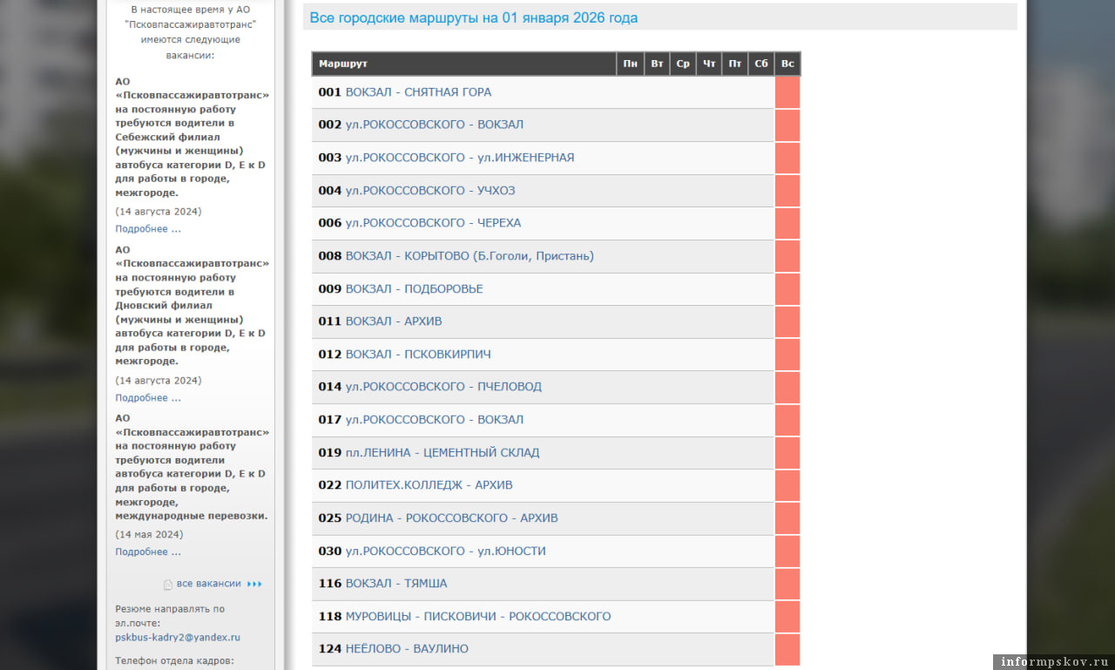
Task: Click the Дновский филиал vacancy text
Action: (192, 306)
